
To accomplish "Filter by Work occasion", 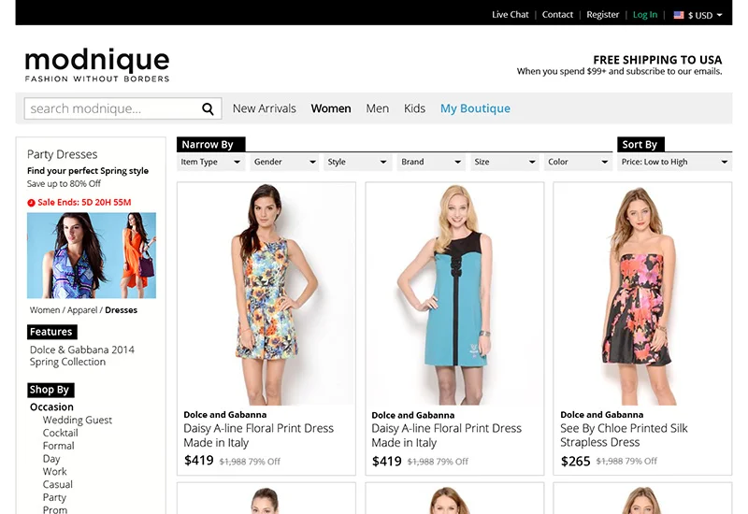I will tap(54, 472).
